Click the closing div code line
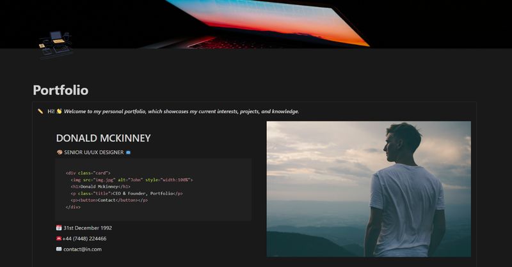 (x=73, y=207)
